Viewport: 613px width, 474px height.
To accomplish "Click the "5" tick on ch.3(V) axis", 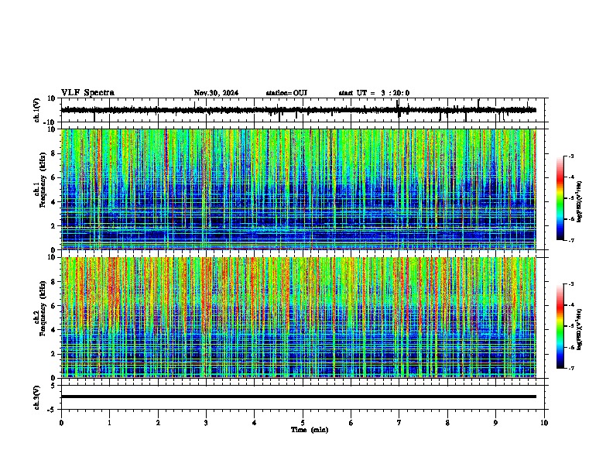I will tap(53, 386).
